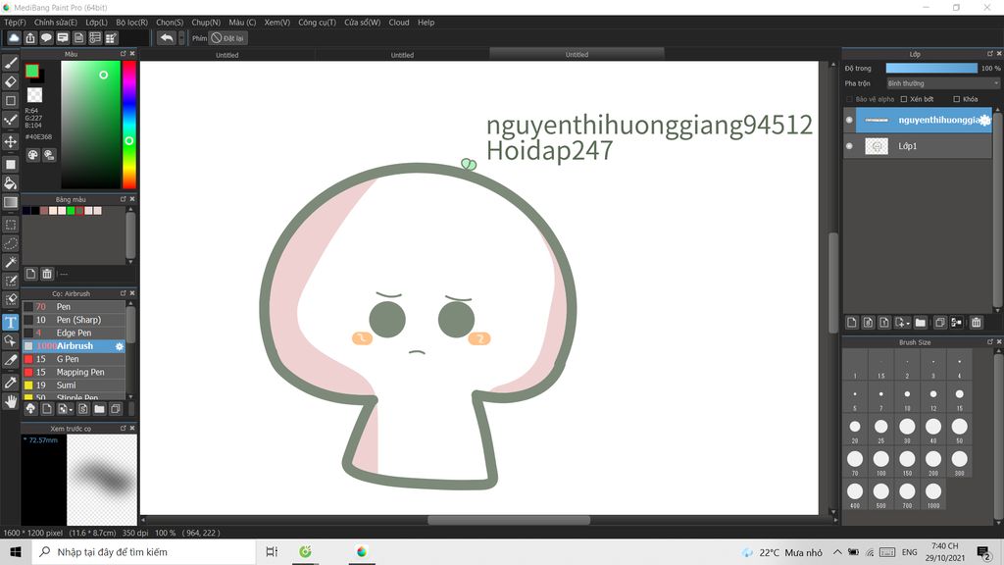The height and width of the screenshot is (565, 1004).
Task: Undock the Màu color panel
Action: click(123, 54)
